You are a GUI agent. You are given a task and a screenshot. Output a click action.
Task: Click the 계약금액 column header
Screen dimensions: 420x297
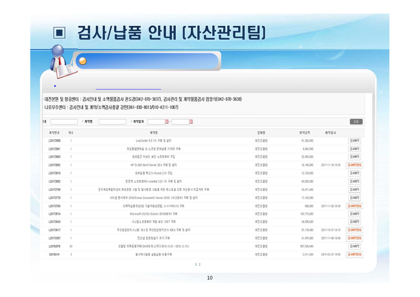304,133
